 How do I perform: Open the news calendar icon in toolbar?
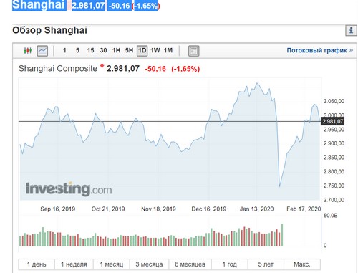(193, 51)
